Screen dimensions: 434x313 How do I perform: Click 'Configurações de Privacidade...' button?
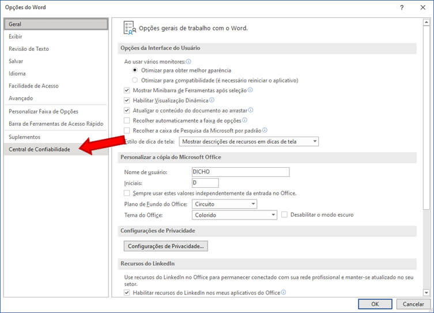pos(166,246)
